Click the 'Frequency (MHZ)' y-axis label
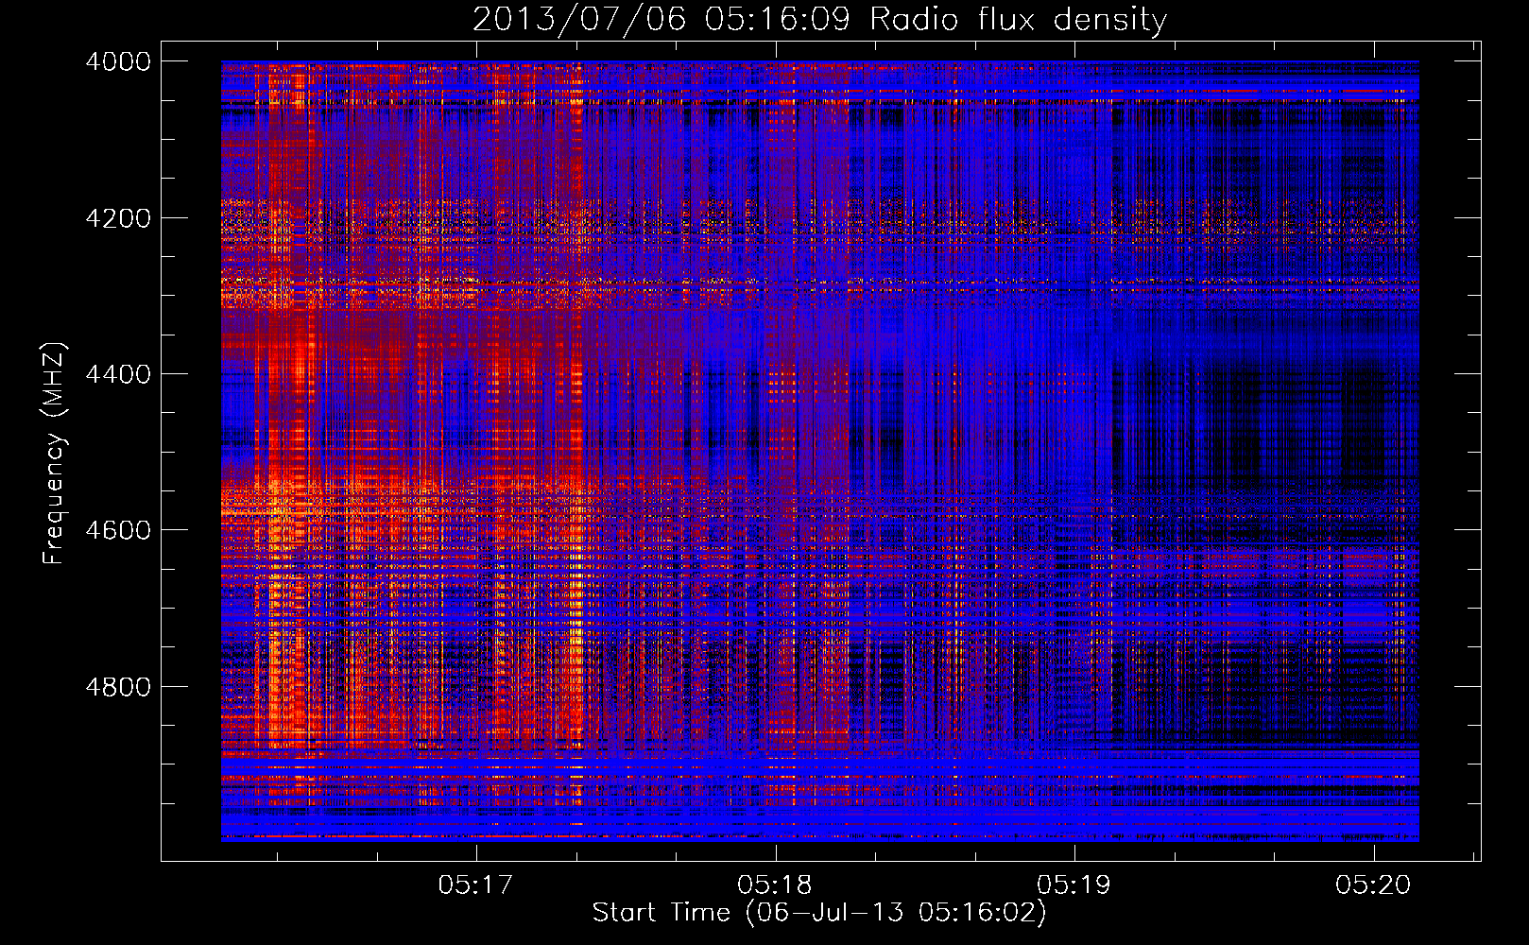The image size is (1529, 945). click(x=55, y=454)
